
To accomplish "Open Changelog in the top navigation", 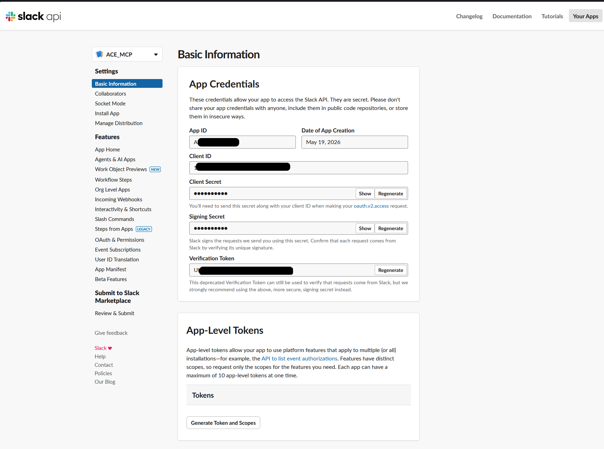I will point(469,16).
